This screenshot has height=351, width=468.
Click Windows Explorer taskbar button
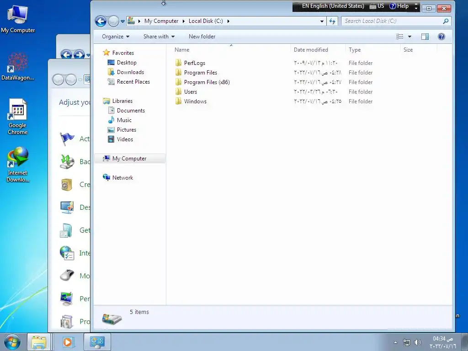coord(39,342)
